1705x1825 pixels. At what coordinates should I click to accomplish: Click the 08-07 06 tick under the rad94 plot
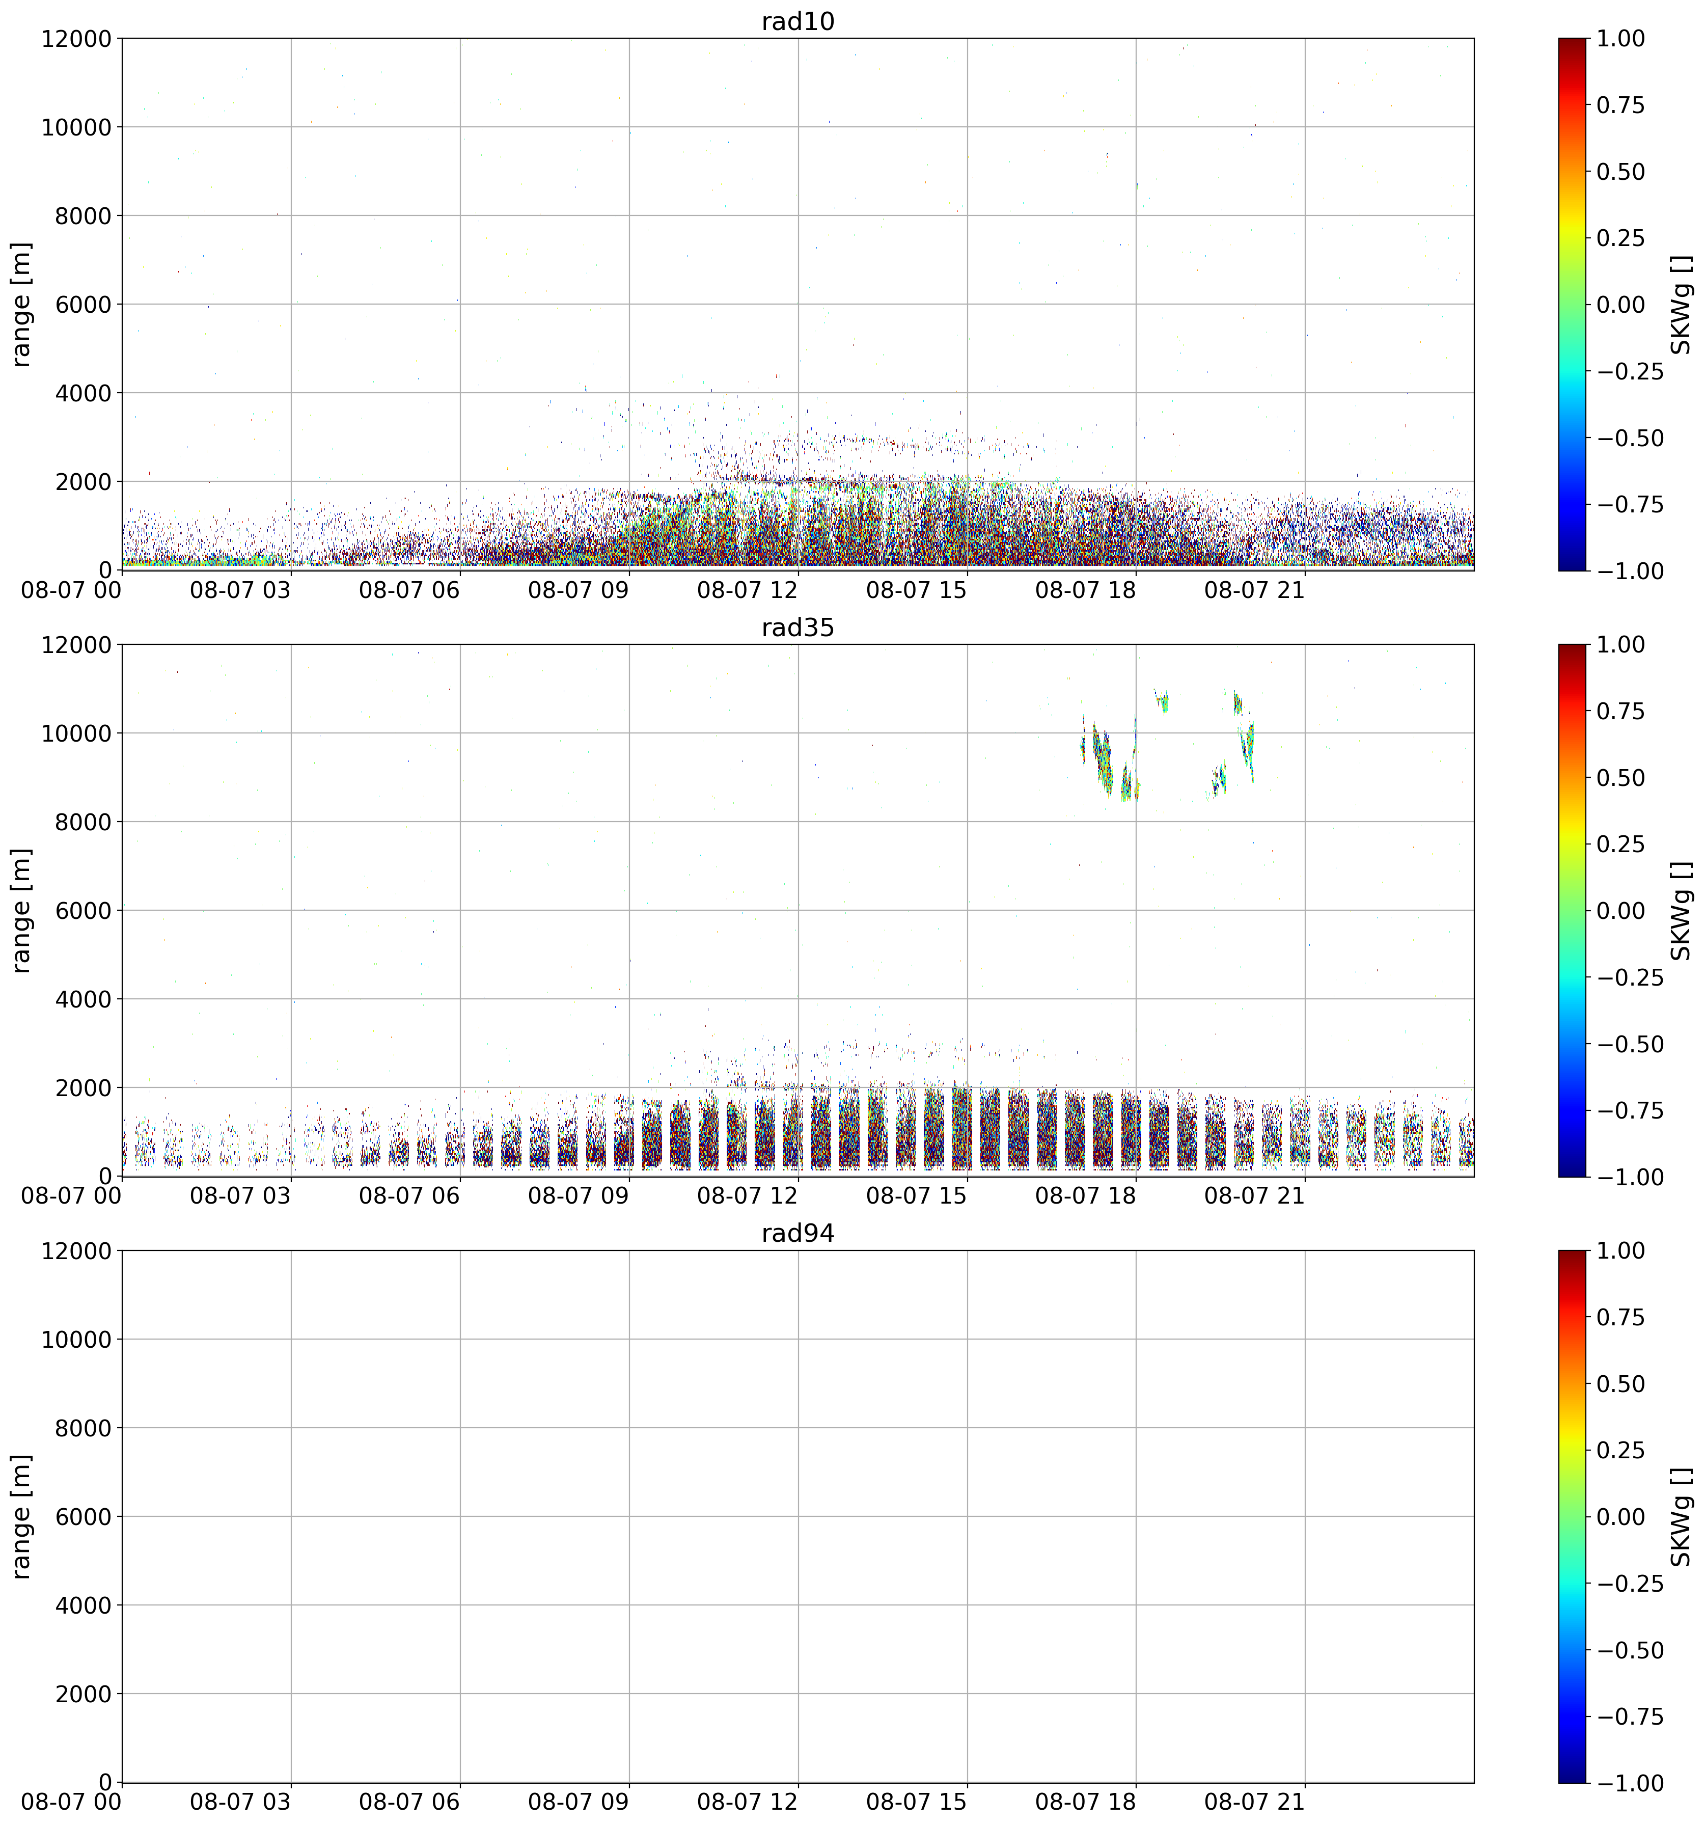409,1803
